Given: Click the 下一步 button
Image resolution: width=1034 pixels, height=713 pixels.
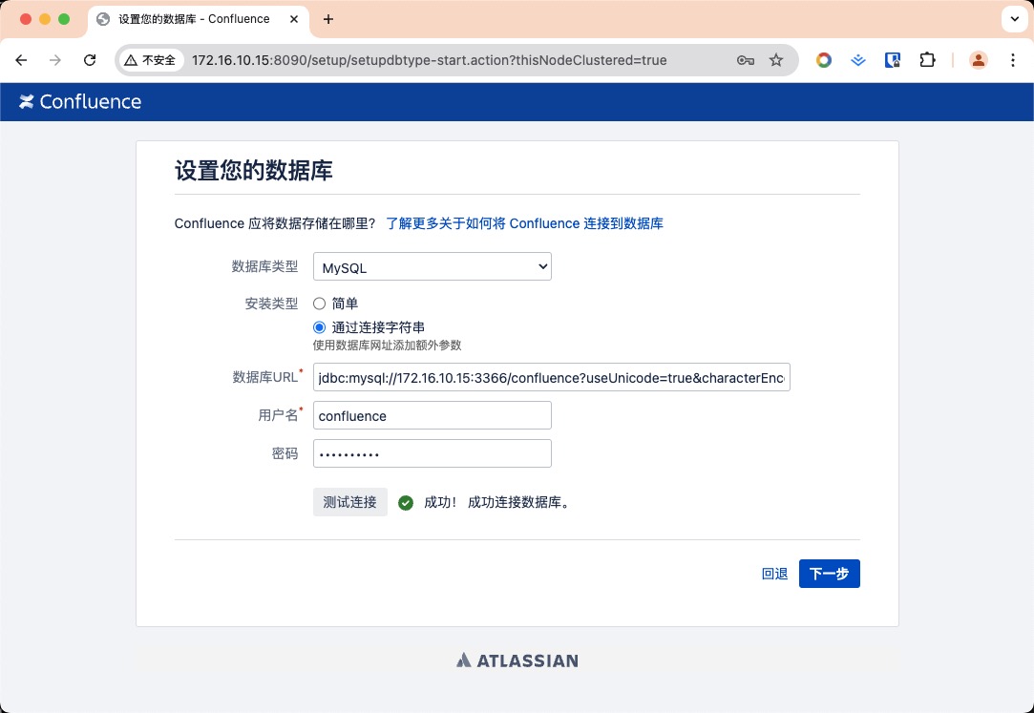Looking at the screenshot, I should tap(829, 574).
